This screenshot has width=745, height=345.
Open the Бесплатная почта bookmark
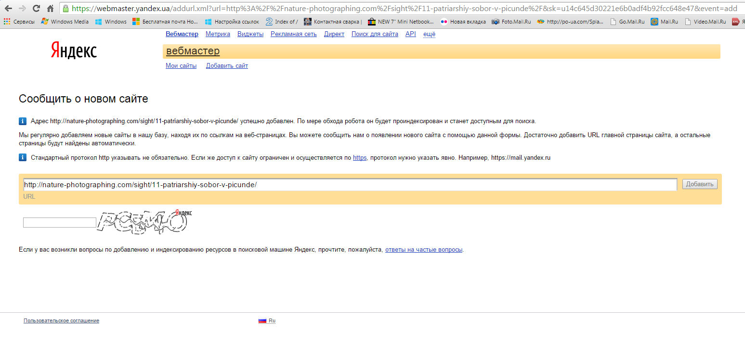[165, 22]
